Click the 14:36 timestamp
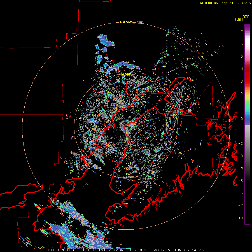 coord(197,250)
